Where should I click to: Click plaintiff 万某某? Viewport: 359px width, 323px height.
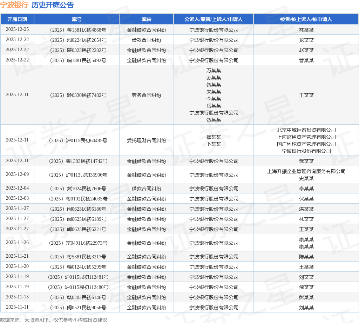click(214, 71)
